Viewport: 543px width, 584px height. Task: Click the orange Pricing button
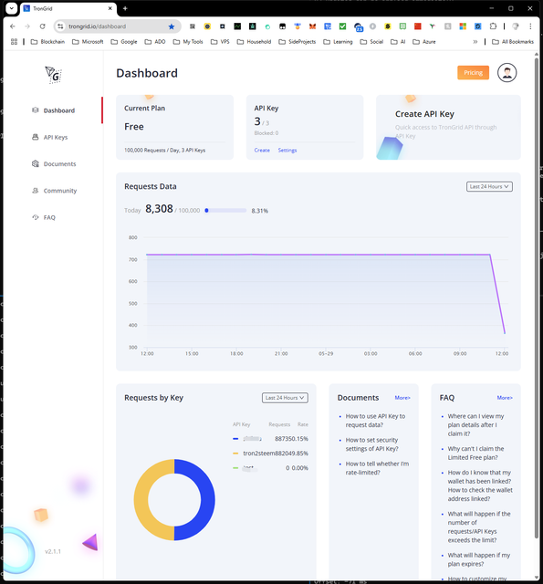click(x=473, y=73)
